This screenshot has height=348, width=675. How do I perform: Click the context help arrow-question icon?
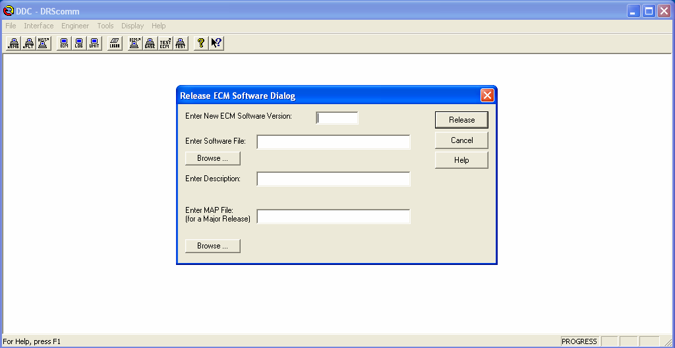(216, 43)
